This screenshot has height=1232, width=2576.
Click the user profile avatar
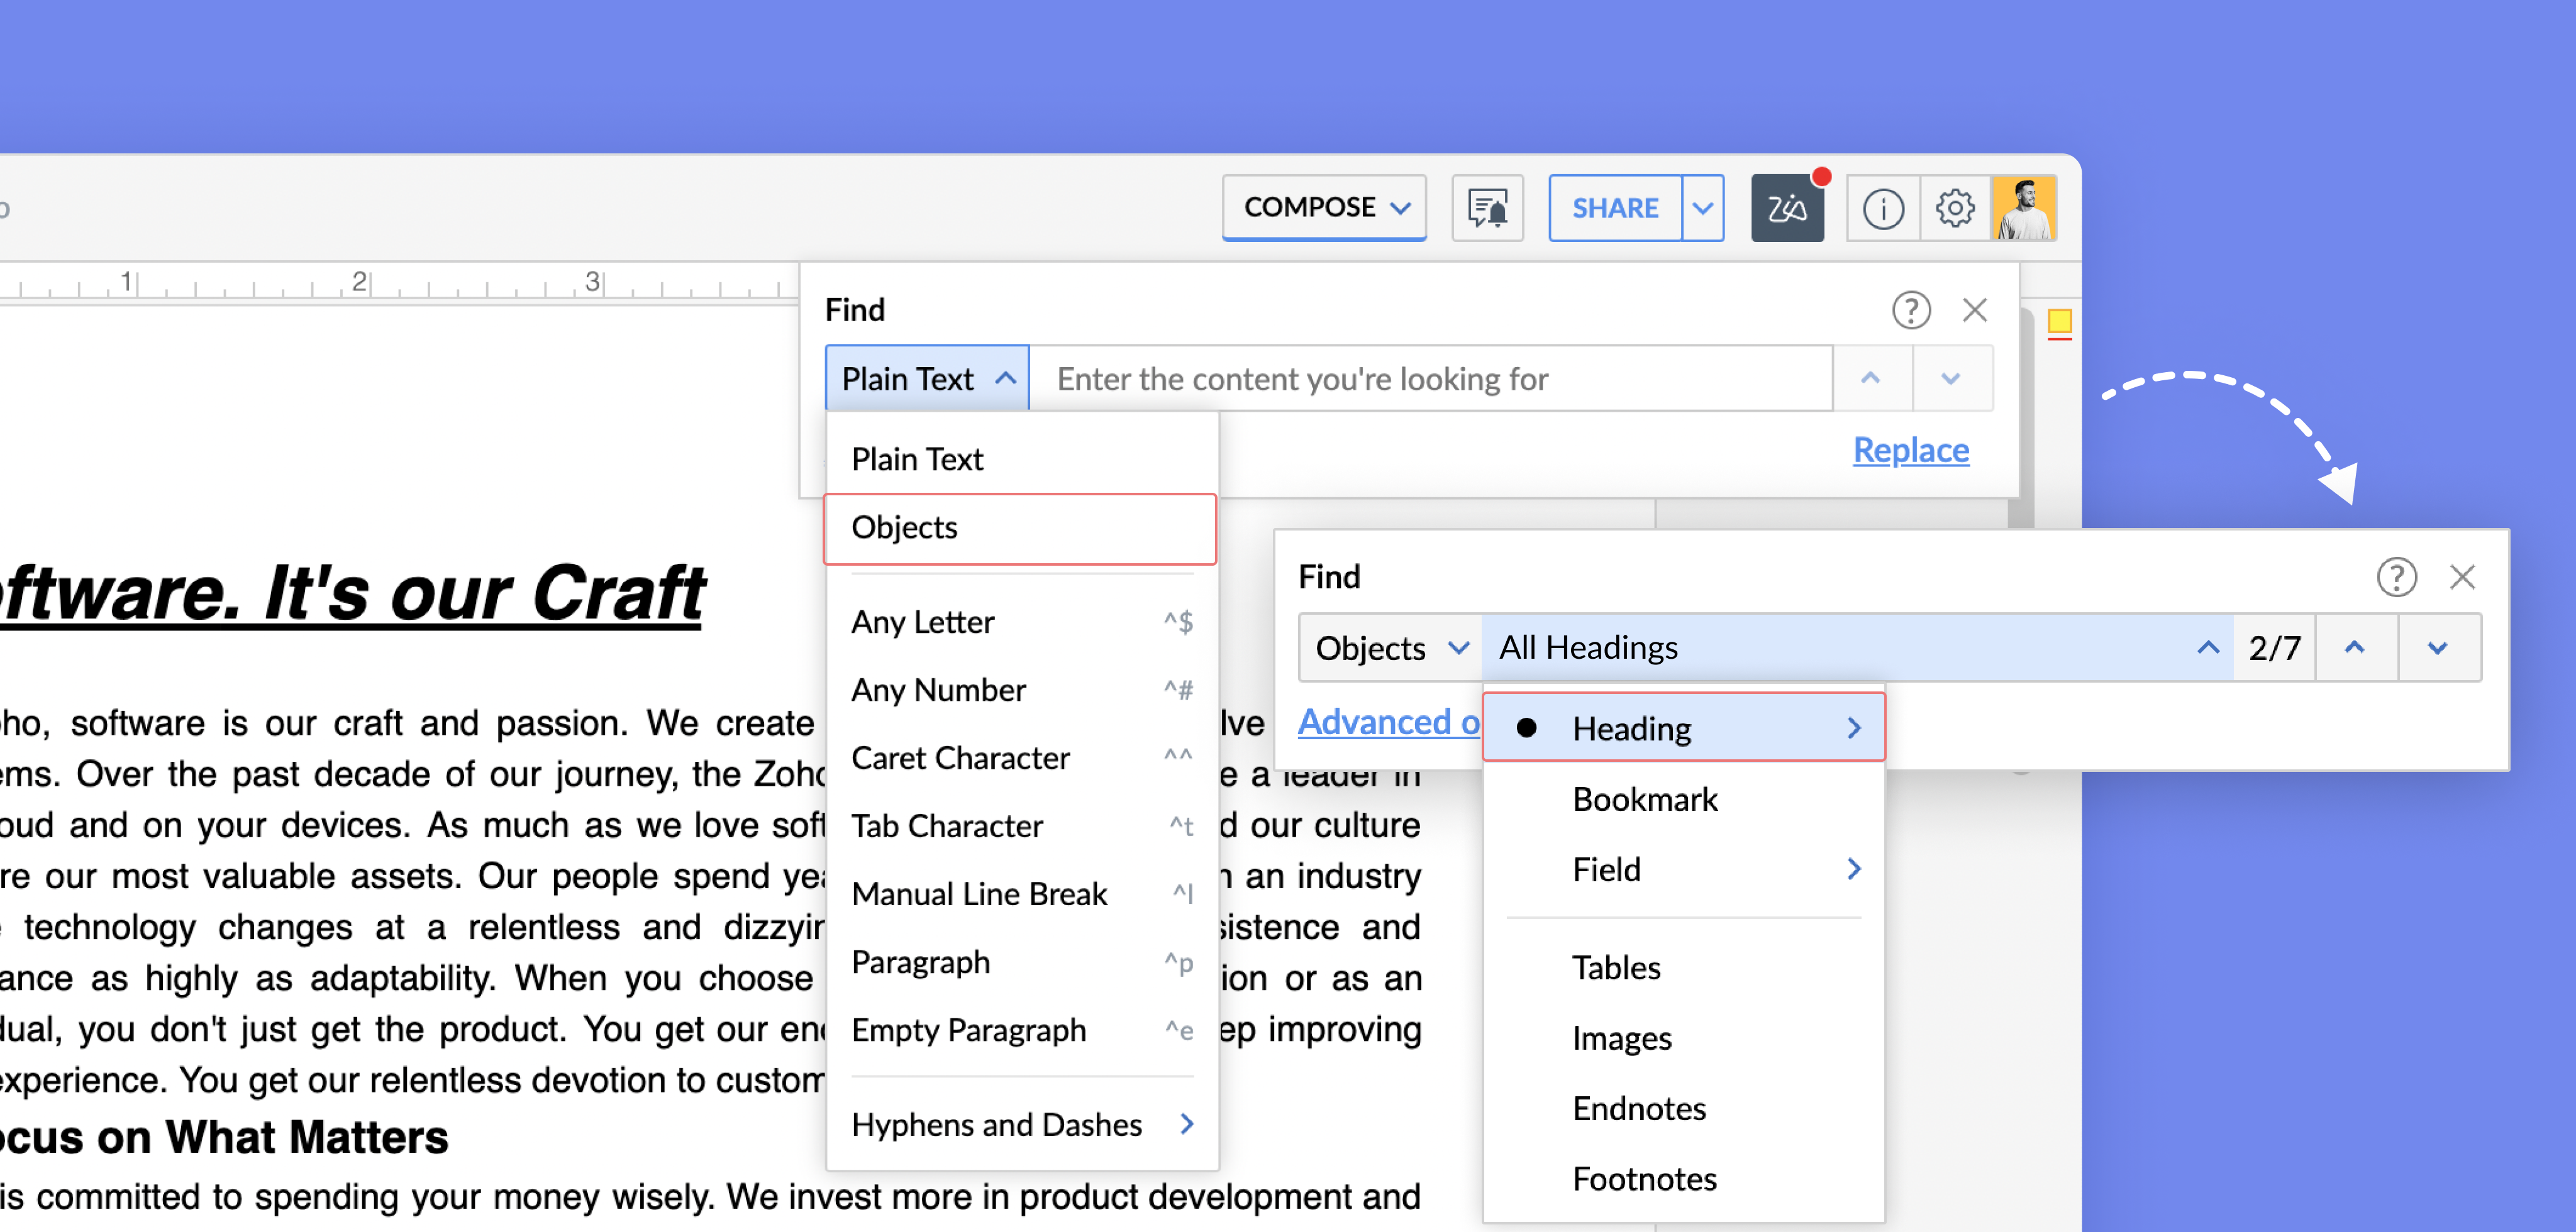pos(2024,208)
